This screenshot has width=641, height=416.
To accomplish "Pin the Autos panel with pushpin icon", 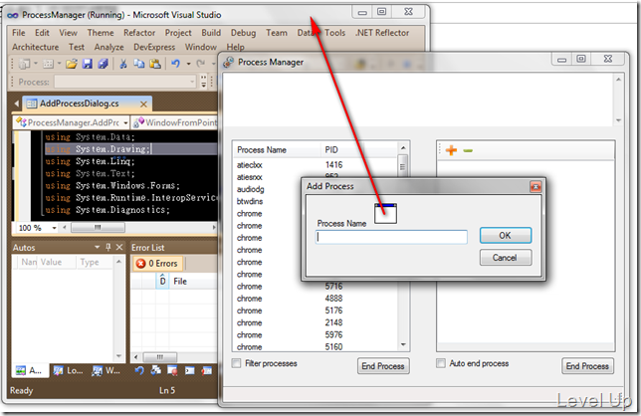I will coord(108,247).
